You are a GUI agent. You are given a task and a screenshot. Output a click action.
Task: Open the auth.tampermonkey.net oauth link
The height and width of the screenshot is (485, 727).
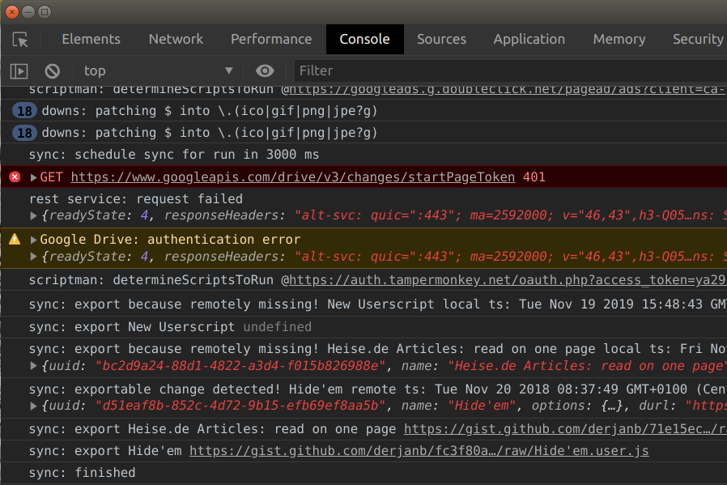[508, 280]
